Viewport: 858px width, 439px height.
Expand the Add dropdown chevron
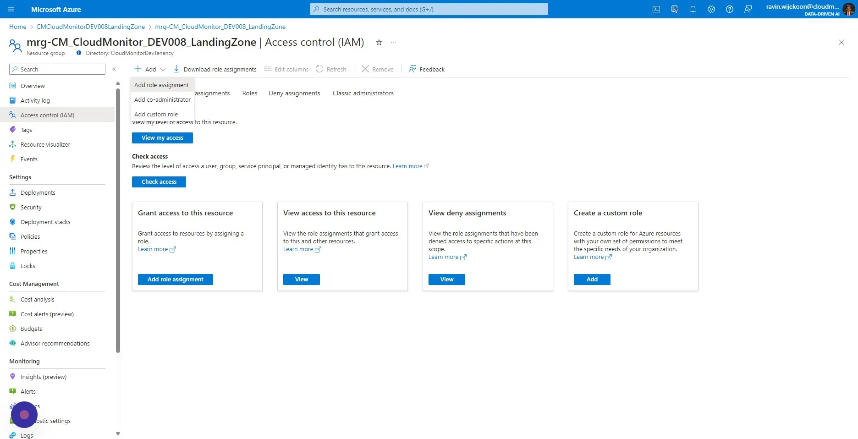point(162,70)
